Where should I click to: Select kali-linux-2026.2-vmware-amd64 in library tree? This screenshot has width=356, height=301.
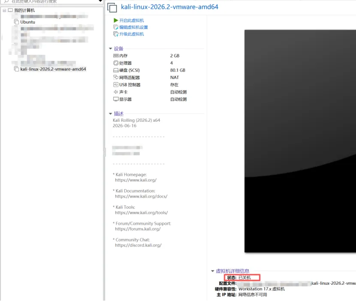point(53,69)
